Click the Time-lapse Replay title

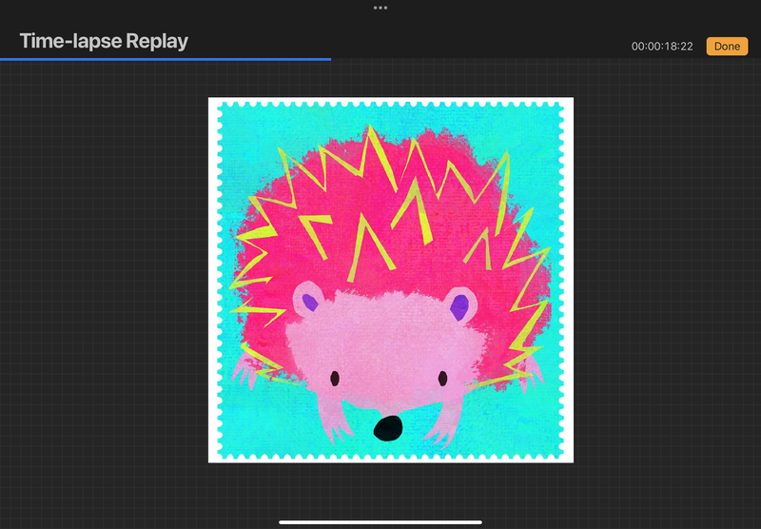104,41
